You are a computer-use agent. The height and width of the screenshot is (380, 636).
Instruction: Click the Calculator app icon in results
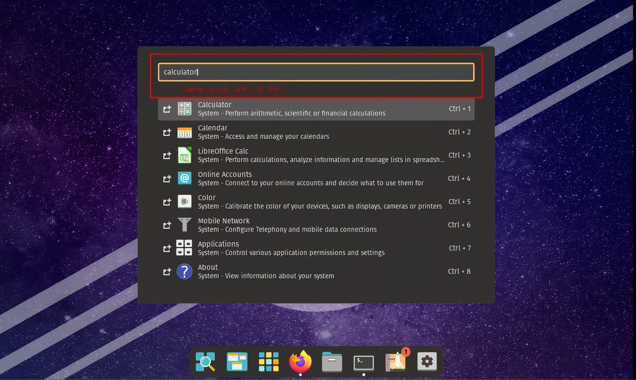(185, 109)
